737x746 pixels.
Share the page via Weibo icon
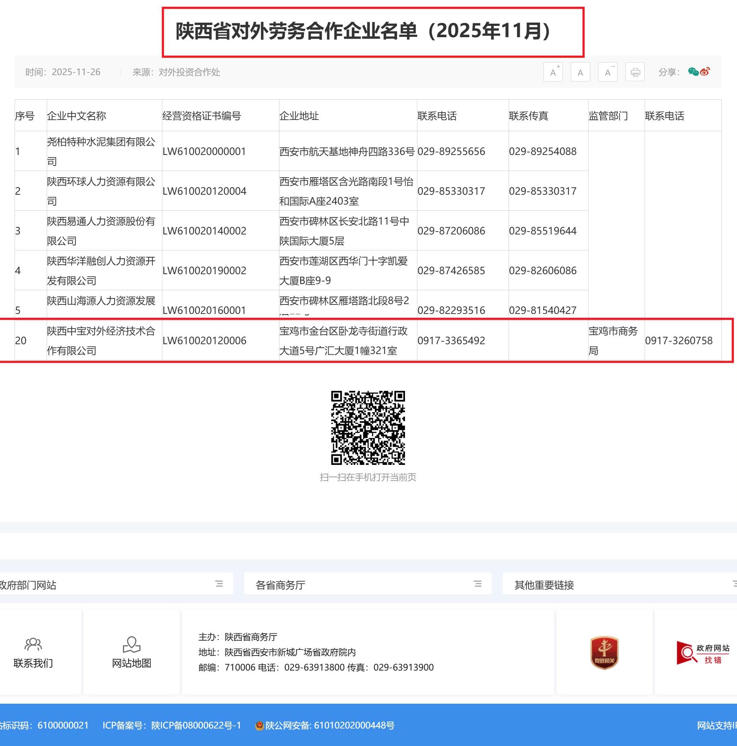click(705, 71)
